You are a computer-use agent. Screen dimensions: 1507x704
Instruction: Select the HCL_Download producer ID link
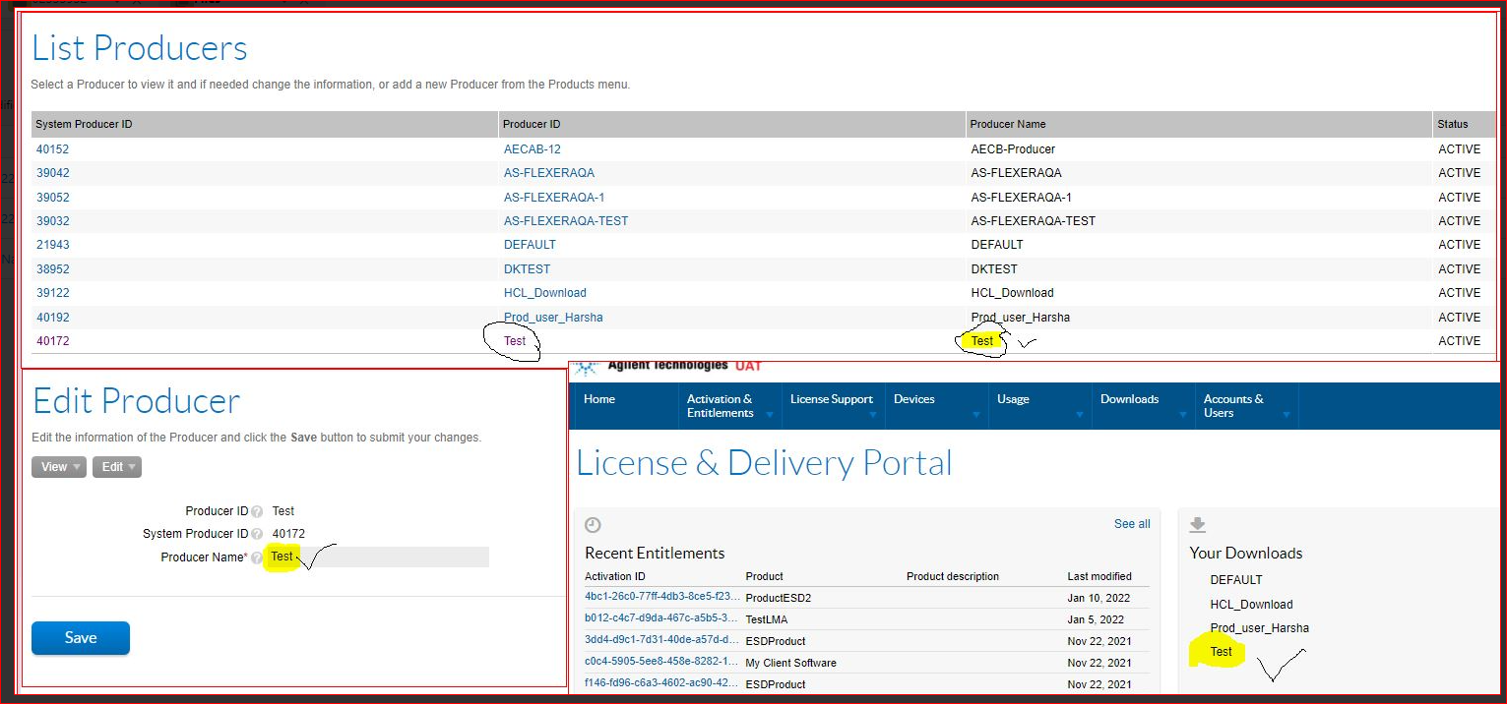point(545,293)
